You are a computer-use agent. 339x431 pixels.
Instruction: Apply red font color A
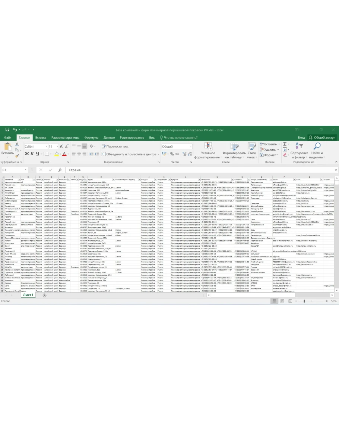point(64,154)
